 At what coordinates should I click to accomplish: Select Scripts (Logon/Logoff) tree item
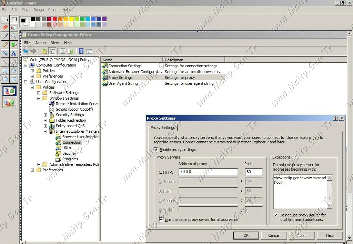74,109
